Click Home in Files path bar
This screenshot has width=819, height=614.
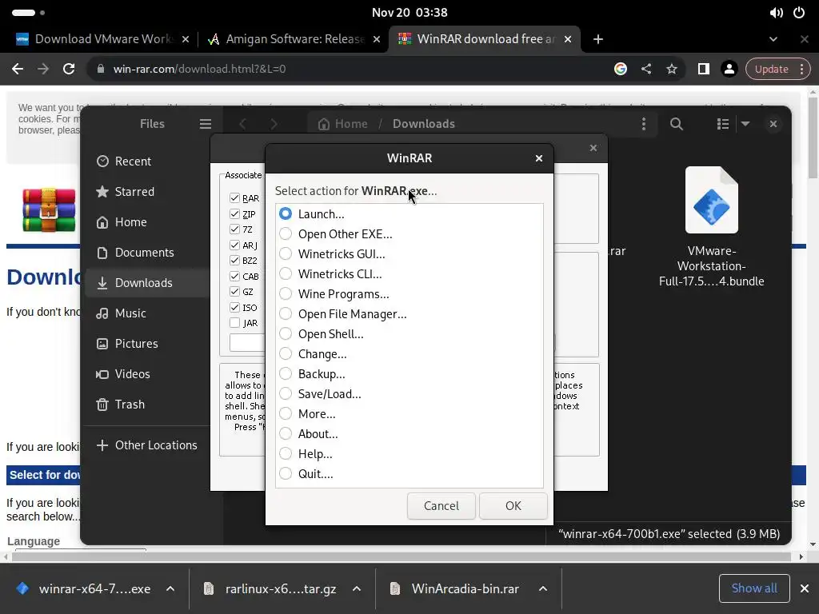pyautogui.click(x=342, y=124)
